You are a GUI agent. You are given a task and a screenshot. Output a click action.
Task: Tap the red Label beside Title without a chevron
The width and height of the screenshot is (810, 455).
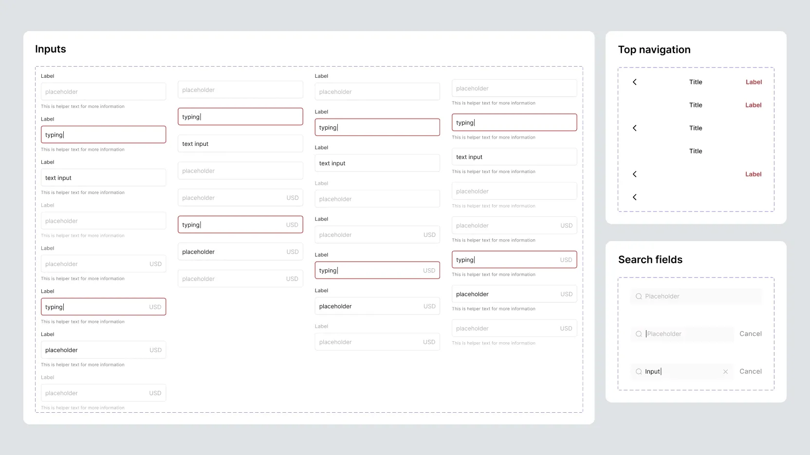754,105
